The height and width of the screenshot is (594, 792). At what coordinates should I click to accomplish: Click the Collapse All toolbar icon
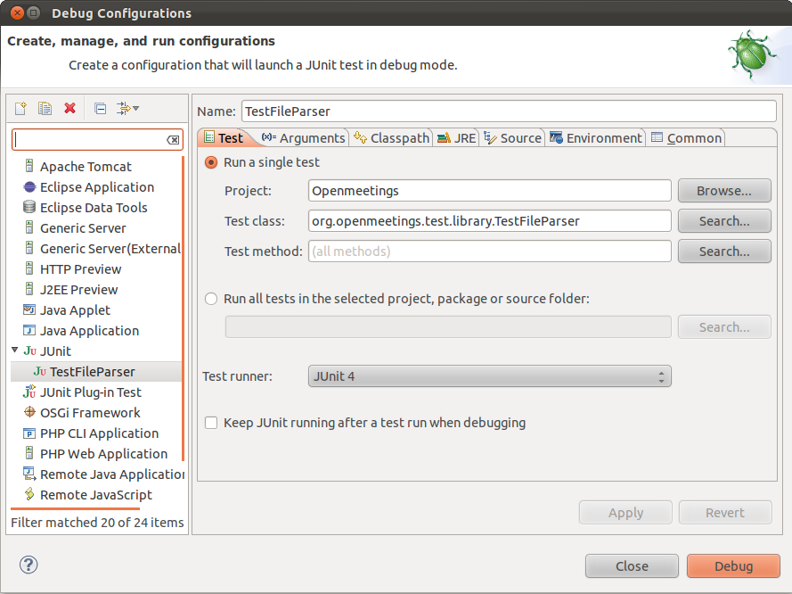[100, 108]
